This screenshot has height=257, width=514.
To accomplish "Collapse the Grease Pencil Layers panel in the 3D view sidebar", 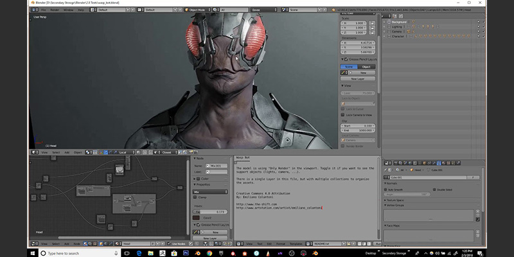I will click(342, 59).
